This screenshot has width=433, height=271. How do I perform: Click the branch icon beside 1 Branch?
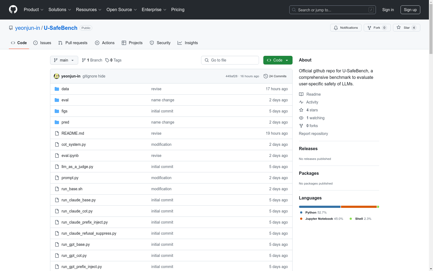tap(84, 60)
